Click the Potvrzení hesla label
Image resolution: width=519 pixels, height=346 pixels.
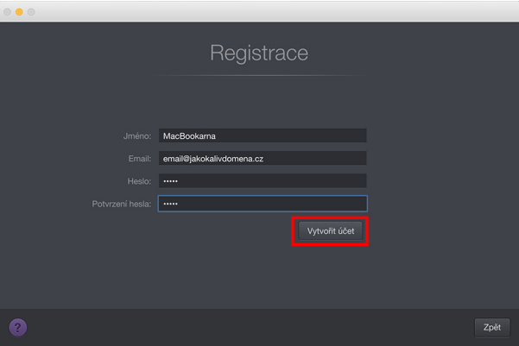click(x=120, y=204)
